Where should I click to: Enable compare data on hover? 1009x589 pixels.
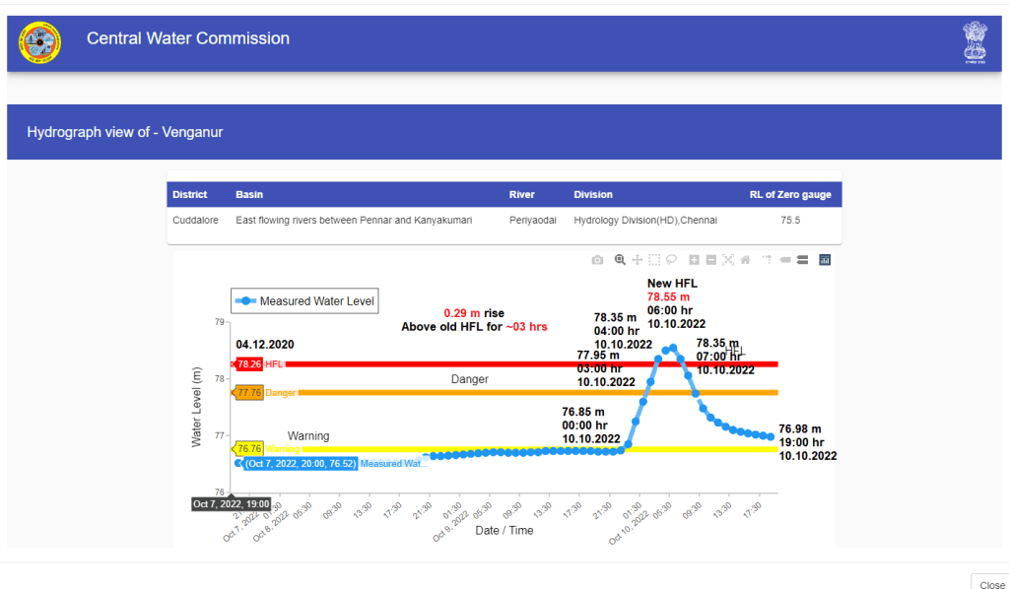[802, 260]
